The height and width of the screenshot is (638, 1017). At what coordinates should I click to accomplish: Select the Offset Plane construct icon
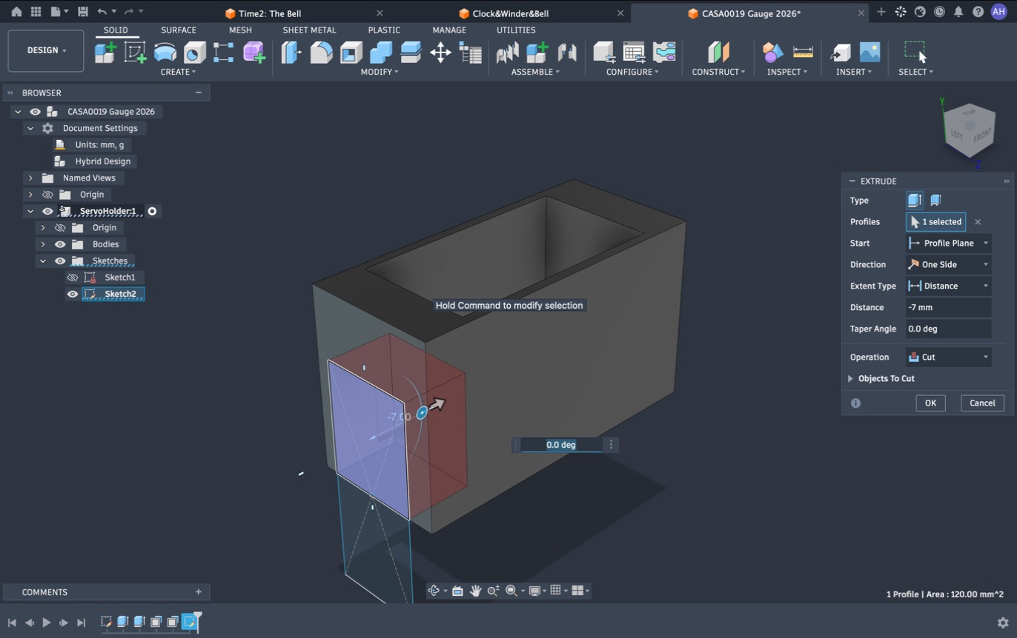[718, 52]
